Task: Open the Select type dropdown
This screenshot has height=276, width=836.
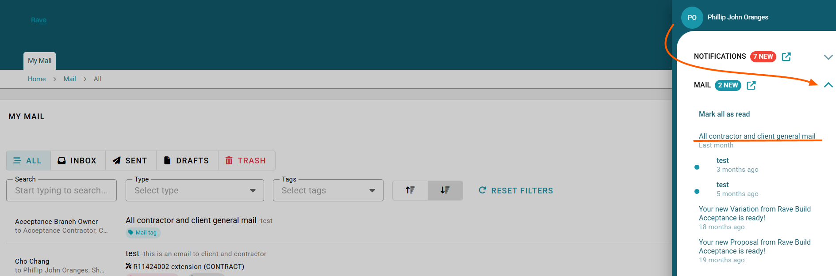Action: pyautogui.click(x=195, y=190)
